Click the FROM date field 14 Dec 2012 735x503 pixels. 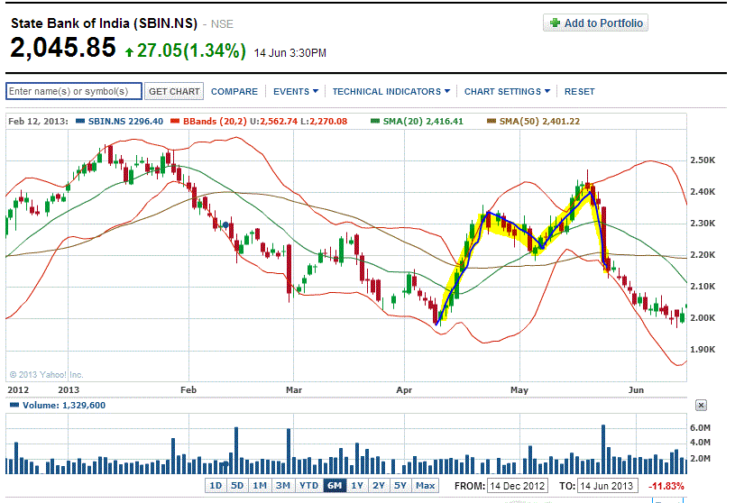[x=518, y=486]
